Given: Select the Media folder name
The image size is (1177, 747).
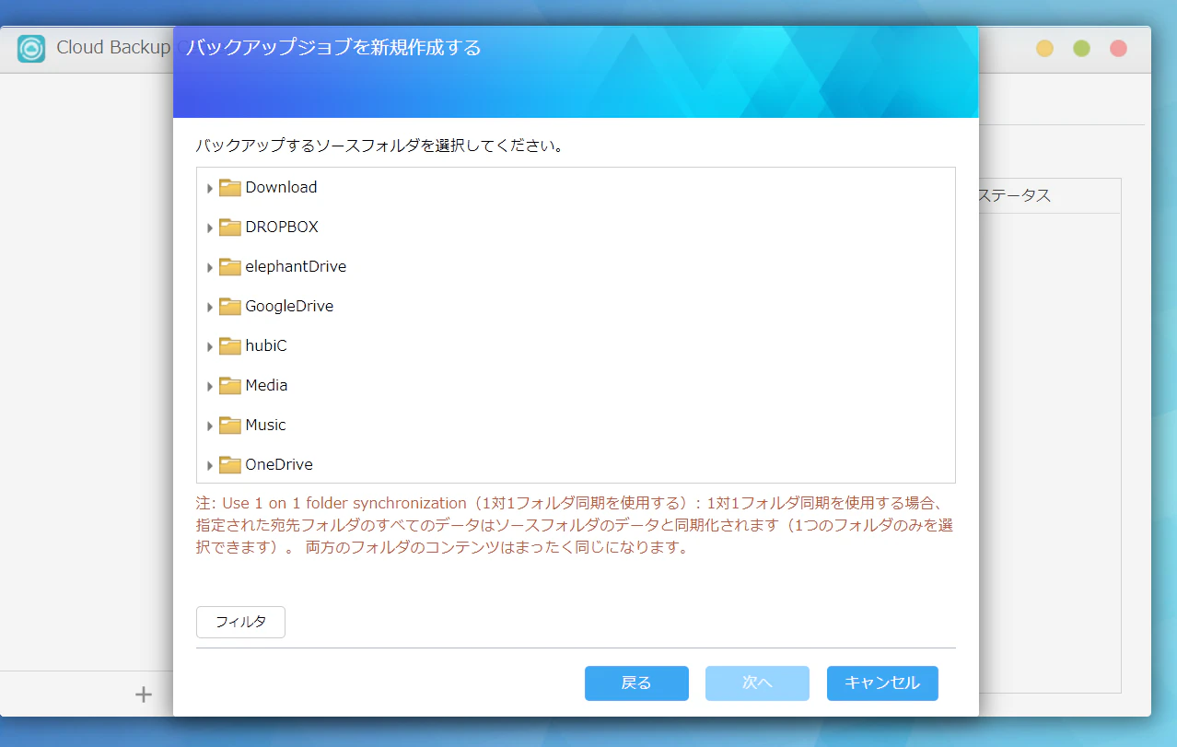Looking at the screenshot, I should tap(266, 385).
